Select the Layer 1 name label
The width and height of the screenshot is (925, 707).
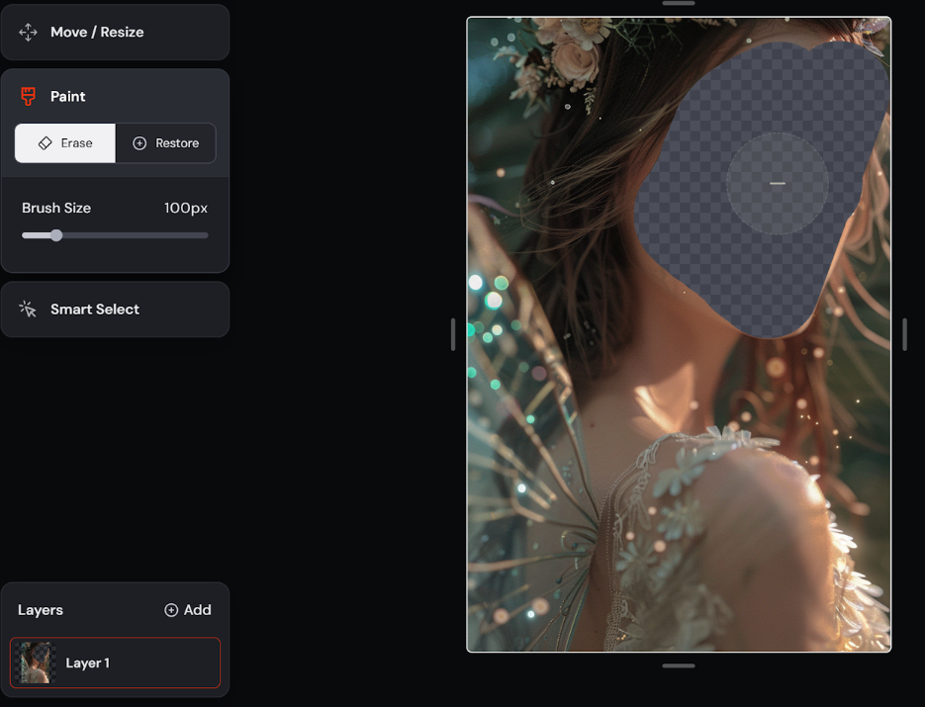click(87, 663)
